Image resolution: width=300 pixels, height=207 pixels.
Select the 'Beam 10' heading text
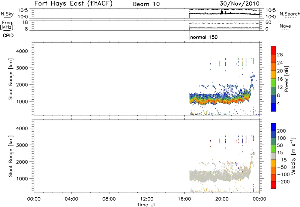pos(146,4)
